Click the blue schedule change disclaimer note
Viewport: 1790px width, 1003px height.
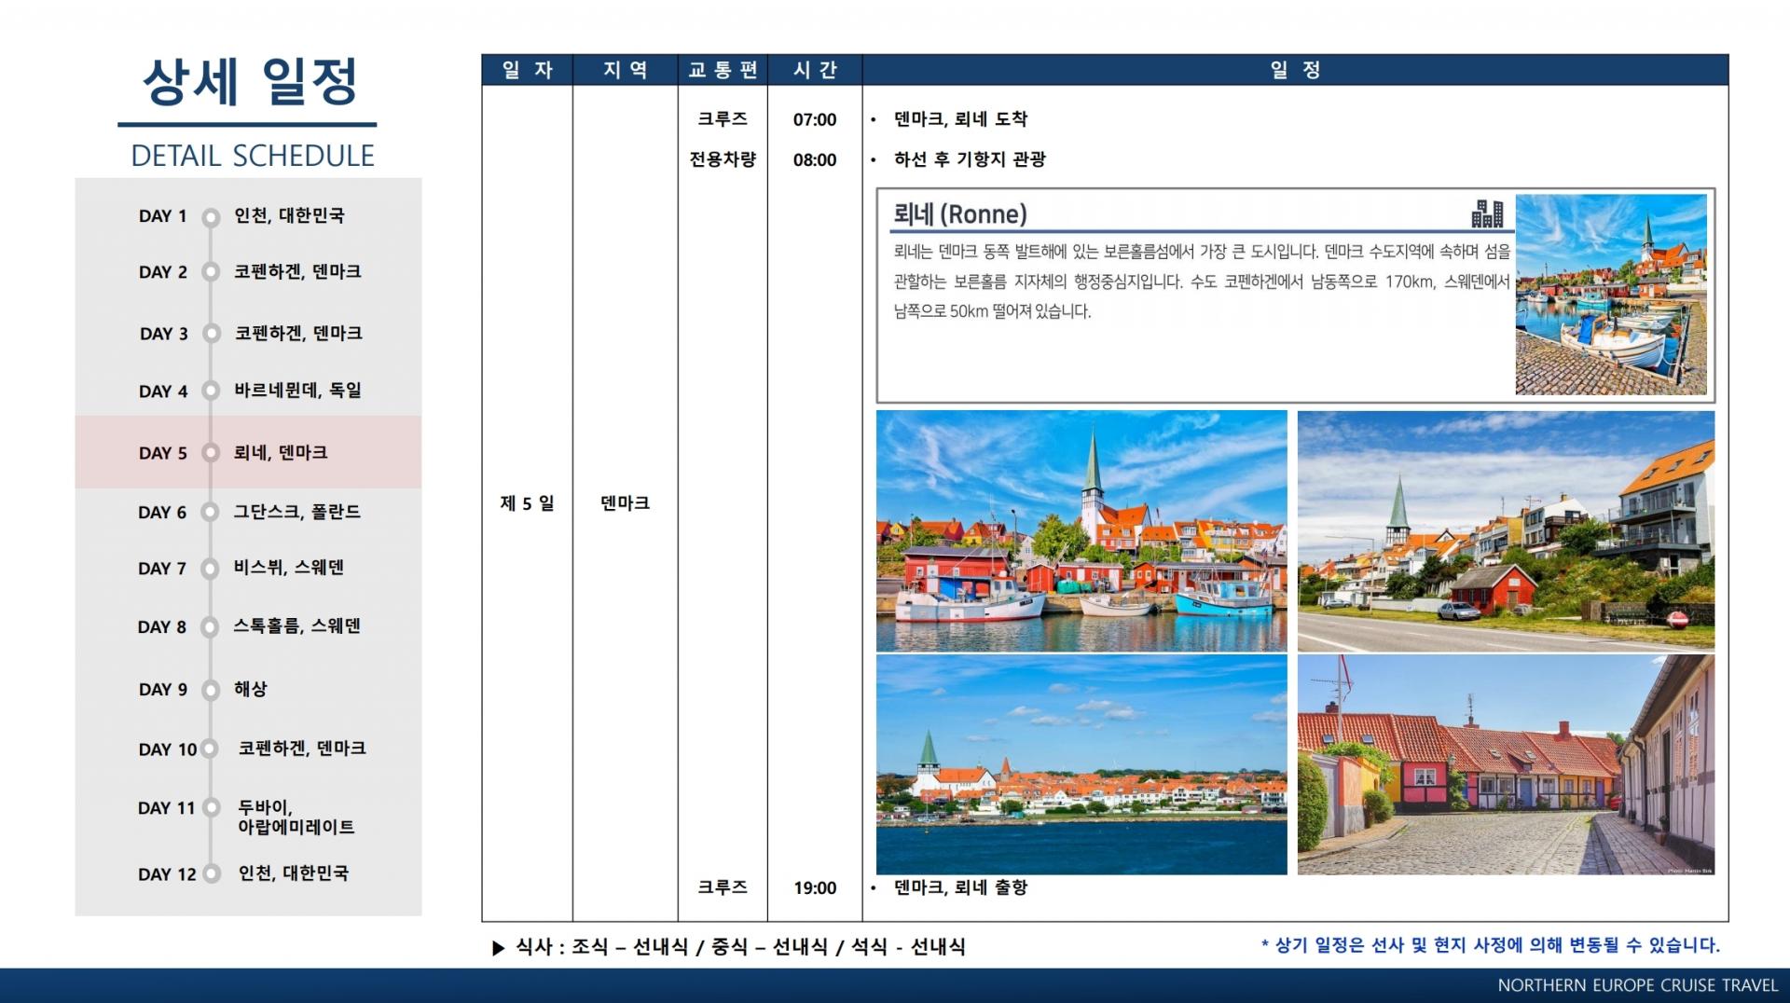tap(1490, 945)
